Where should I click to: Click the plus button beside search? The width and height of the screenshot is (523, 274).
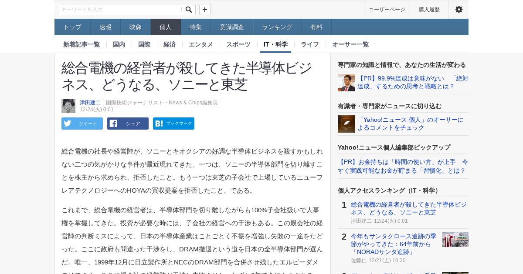(x=205, y=10)
